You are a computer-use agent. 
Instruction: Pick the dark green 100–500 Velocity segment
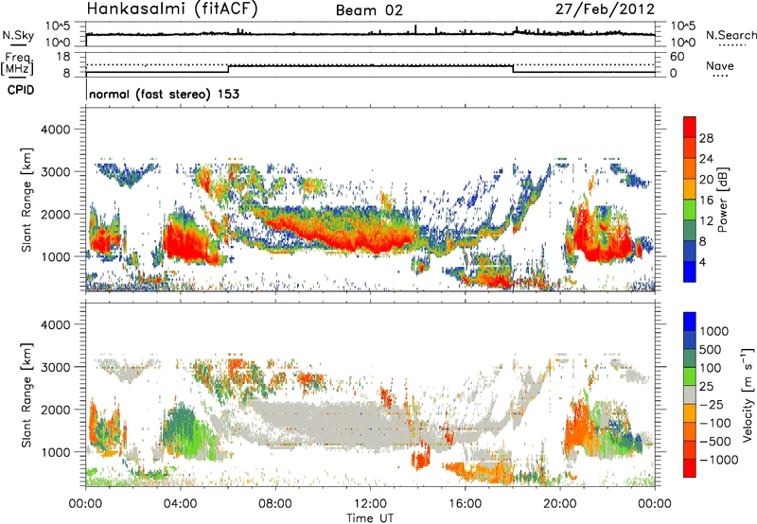point(690,358)
